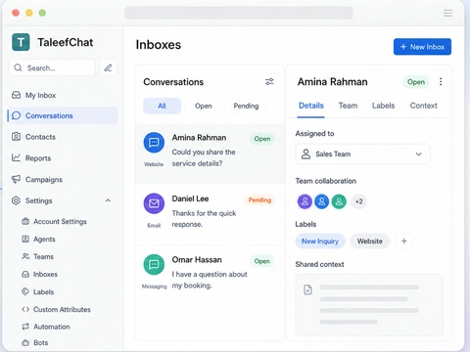Click the Settings gear icon
This screenshot has height=352, width=470.
point(16,200)
